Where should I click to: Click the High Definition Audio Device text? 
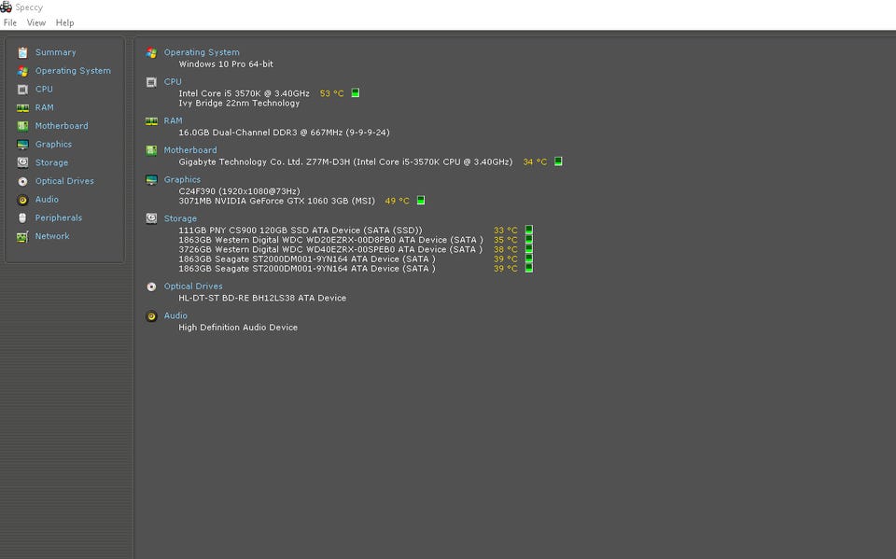pos(238,327)
